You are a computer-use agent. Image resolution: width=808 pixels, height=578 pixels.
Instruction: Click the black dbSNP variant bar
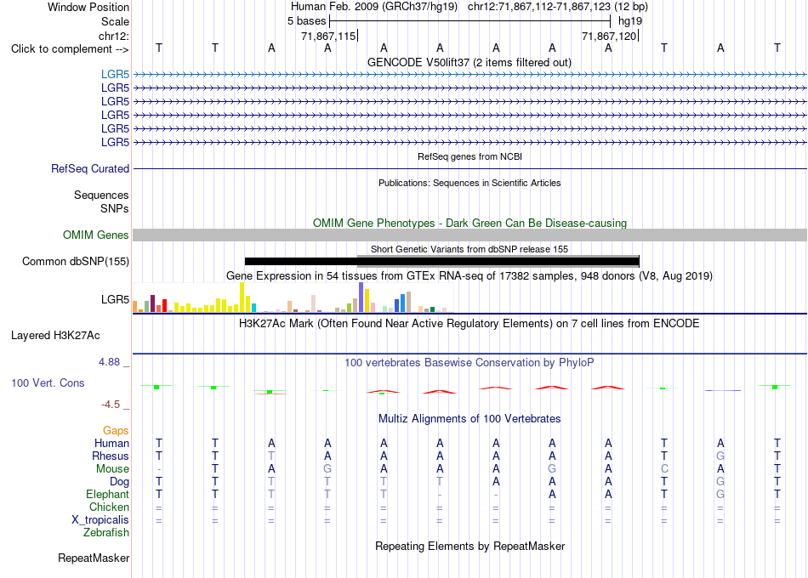[441, 261]
